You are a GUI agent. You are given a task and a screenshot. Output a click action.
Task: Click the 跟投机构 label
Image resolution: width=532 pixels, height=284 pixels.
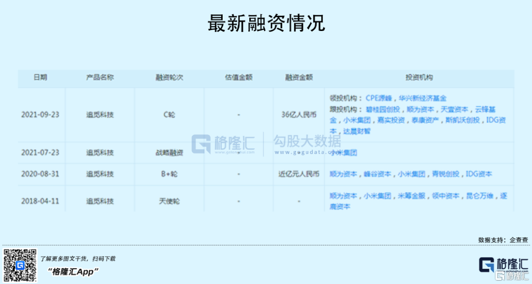click(x=343, y=109)
